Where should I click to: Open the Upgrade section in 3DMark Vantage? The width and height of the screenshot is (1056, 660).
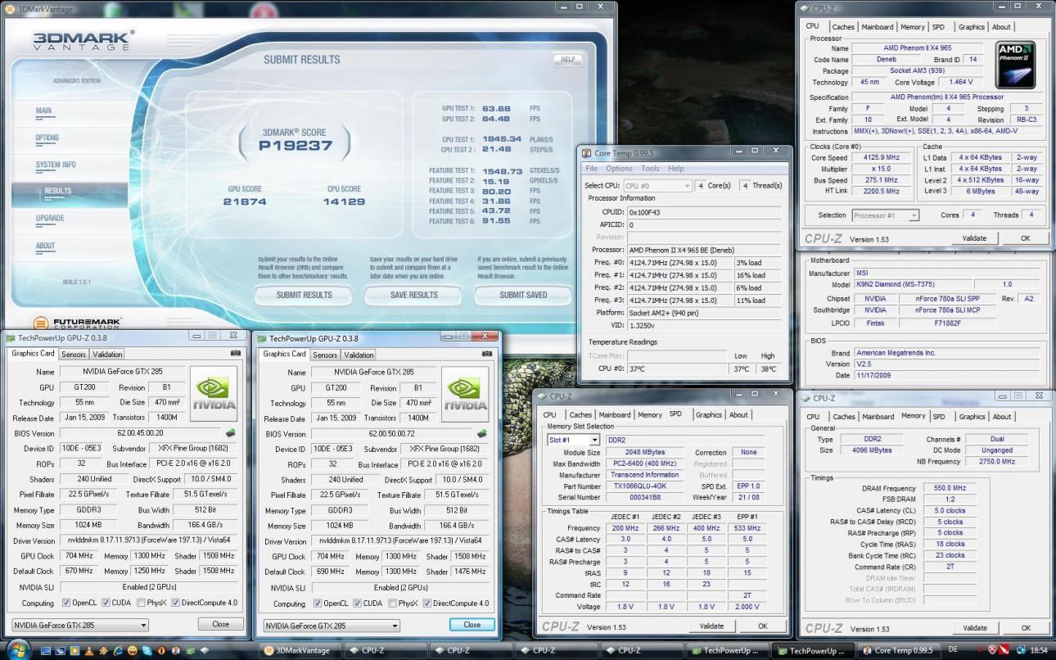(50, 219)
